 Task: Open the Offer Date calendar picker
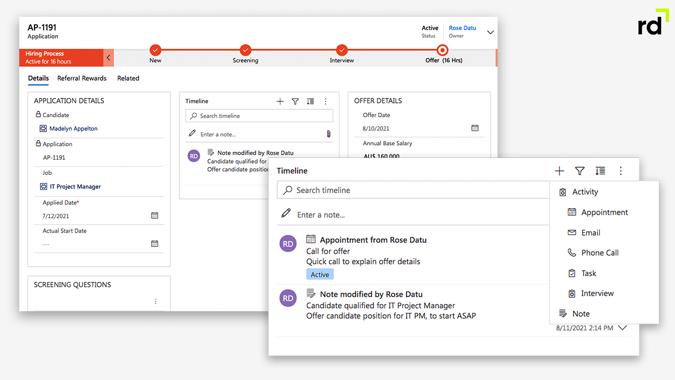pyautogui.click(x=475, y=128)
